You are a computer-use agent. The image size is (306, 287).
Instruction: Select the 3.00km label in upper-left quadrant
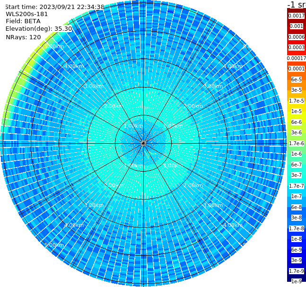click(94, 86)
